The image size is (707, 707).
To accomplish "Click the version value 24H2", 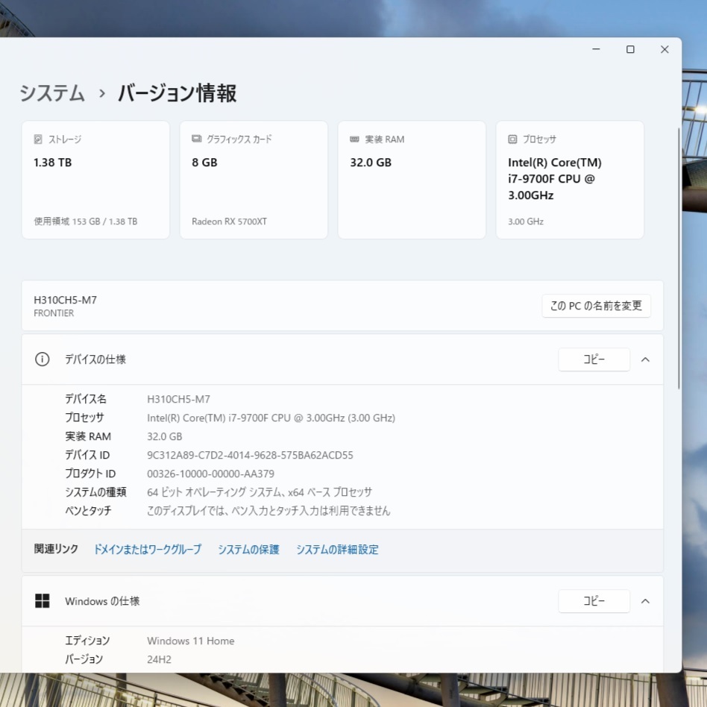I will click(x=159, y=659).
